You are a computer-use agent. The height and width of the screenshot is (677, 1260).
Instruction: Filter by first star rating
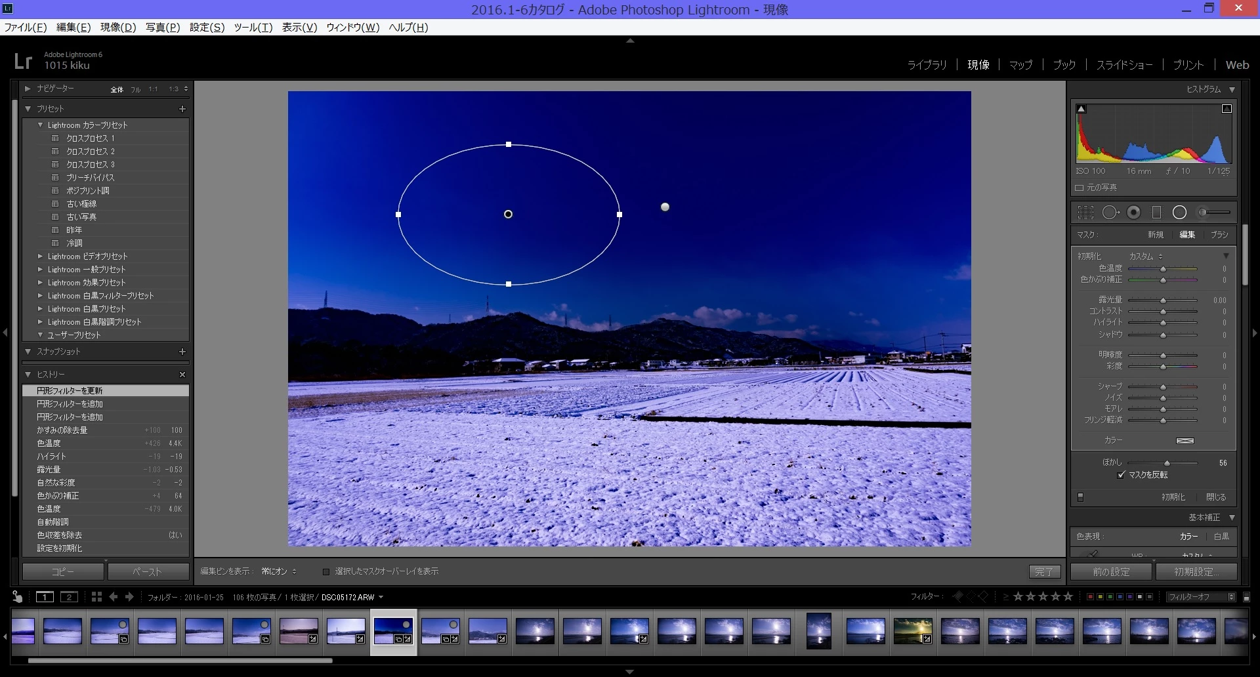[x=1018, y=596]
